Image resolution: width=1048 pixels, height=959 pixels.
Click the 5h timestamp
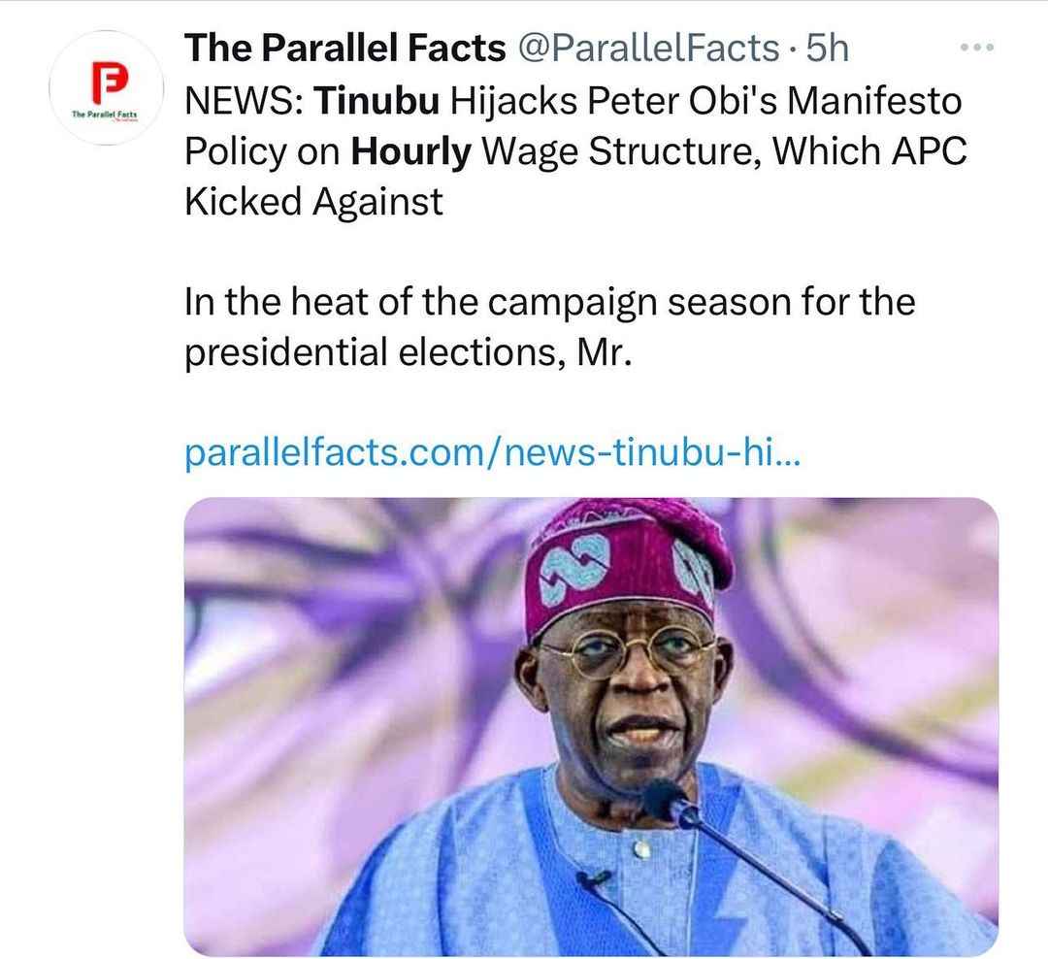[827, 49]
